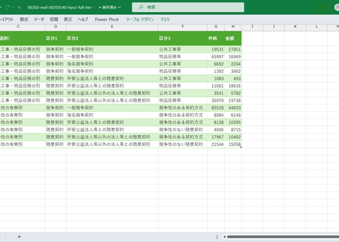Open the クエリ ribbon tab
Viewport: 339px width, 242px height.
(x=165, y=19)
